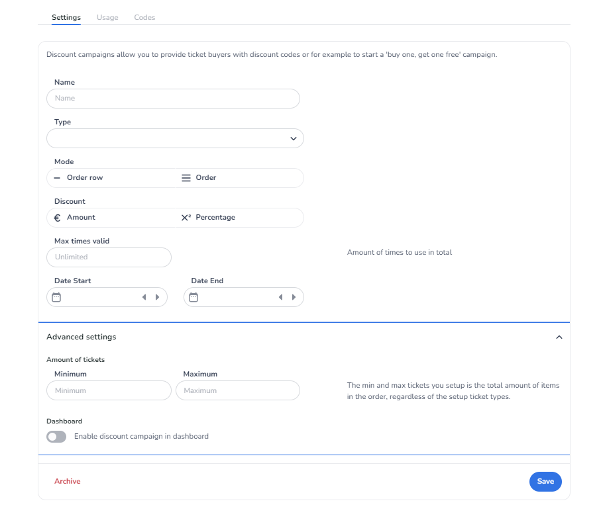Choose the Order mode option
The width and height of the screenshot is (601, 530).
[x=205, y=177]
